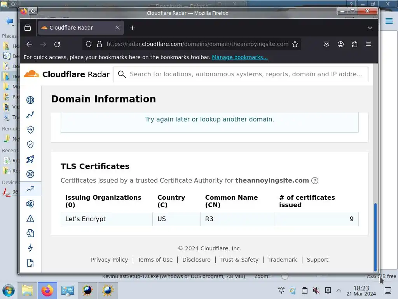Reload the current Firefox page
This screenshot has height=299, width=398.
(57, 44)
